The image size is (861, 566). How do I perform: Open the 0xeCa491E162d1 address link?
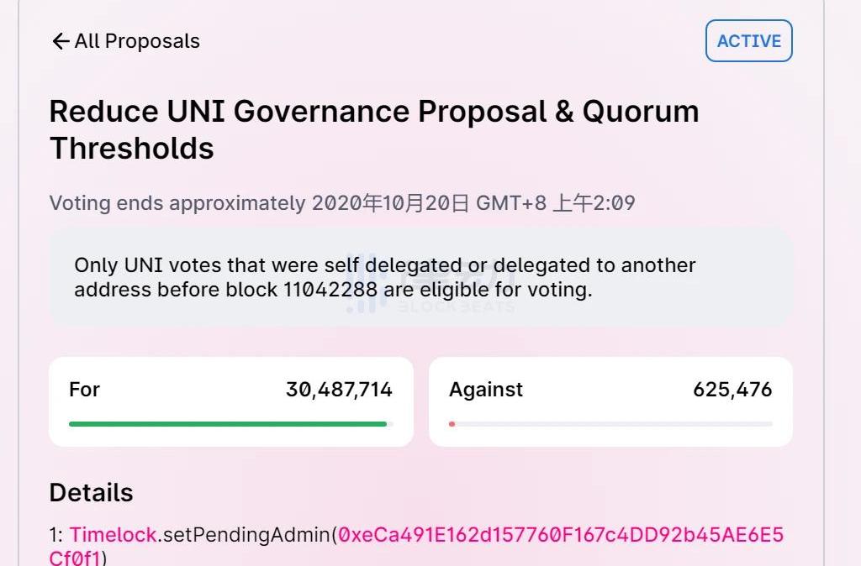pyautogui.click(x=560, y=535)
